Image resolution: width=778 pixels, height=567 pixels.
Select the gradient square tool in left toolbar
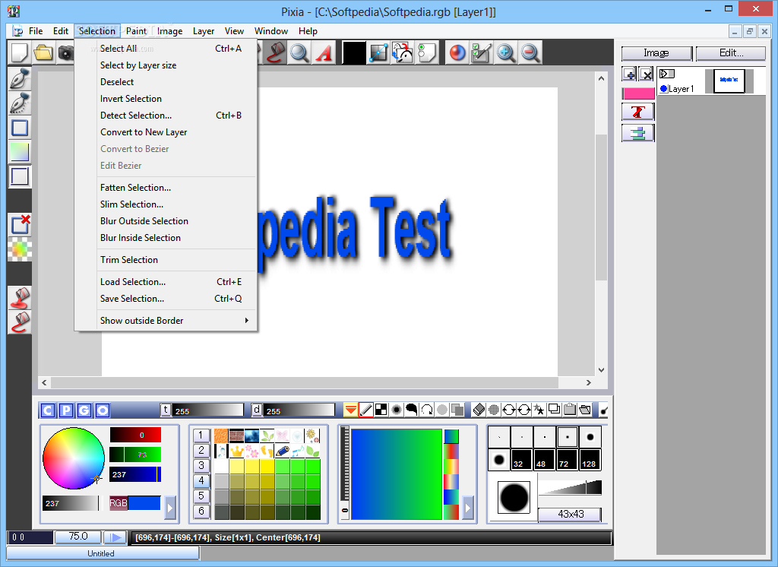(20, 152)
